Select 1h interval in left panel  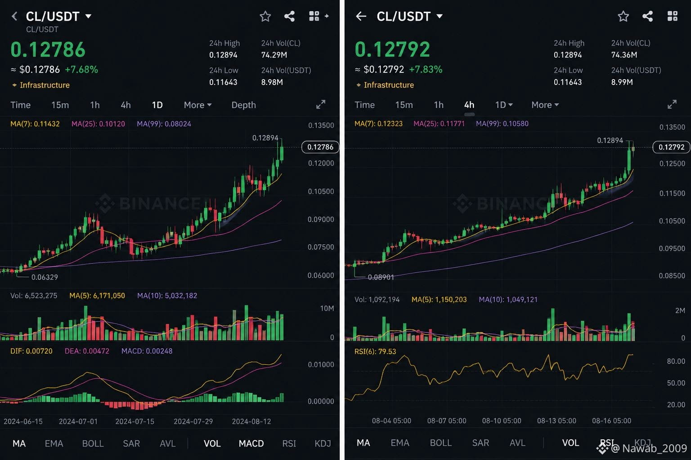(x=95, y=105)
